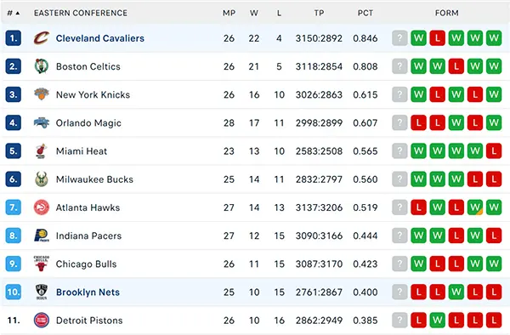Click Cavaliers' red L form result
Viewport: 510px width, 335px height.
[438, 38]
